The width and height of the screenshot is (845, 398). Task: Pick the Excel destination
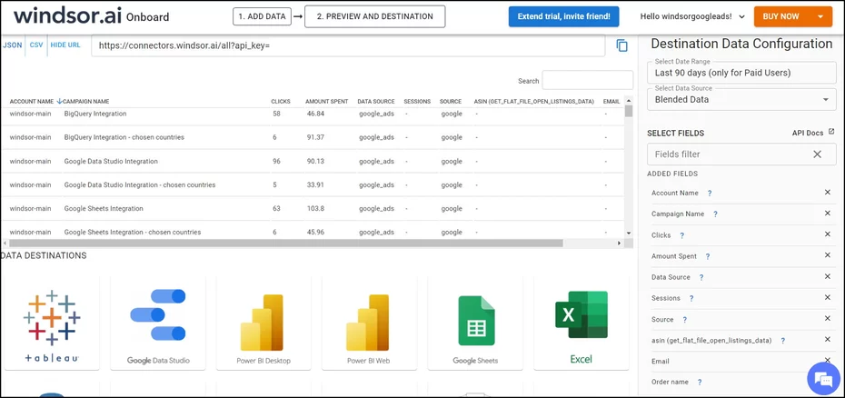click(x=581, y=323)
